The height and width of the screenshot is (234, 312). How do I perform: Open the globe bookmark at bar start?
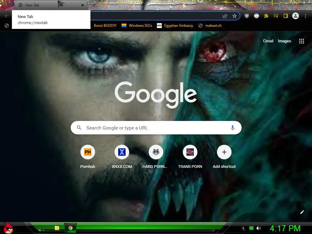click(7, 26)
